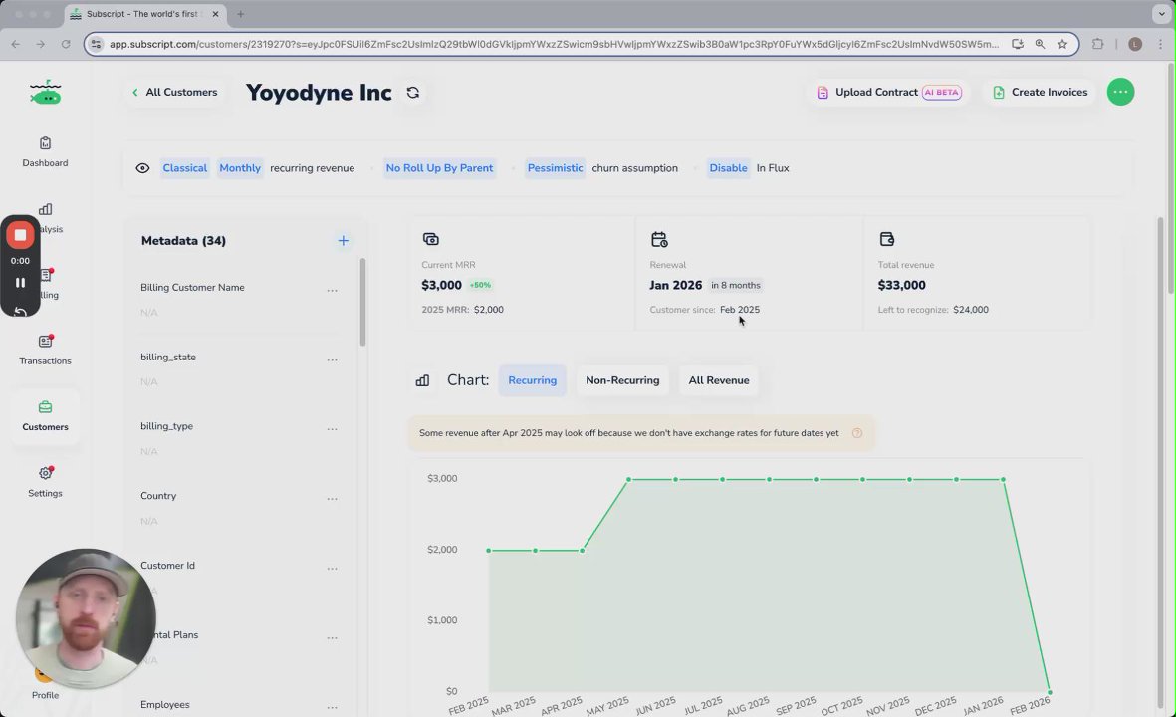Switch chart to All Revenue

[x=719, y=380]
